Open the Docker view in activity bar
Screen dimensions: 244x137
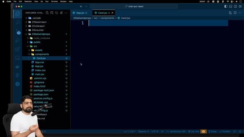click(18, 67)
